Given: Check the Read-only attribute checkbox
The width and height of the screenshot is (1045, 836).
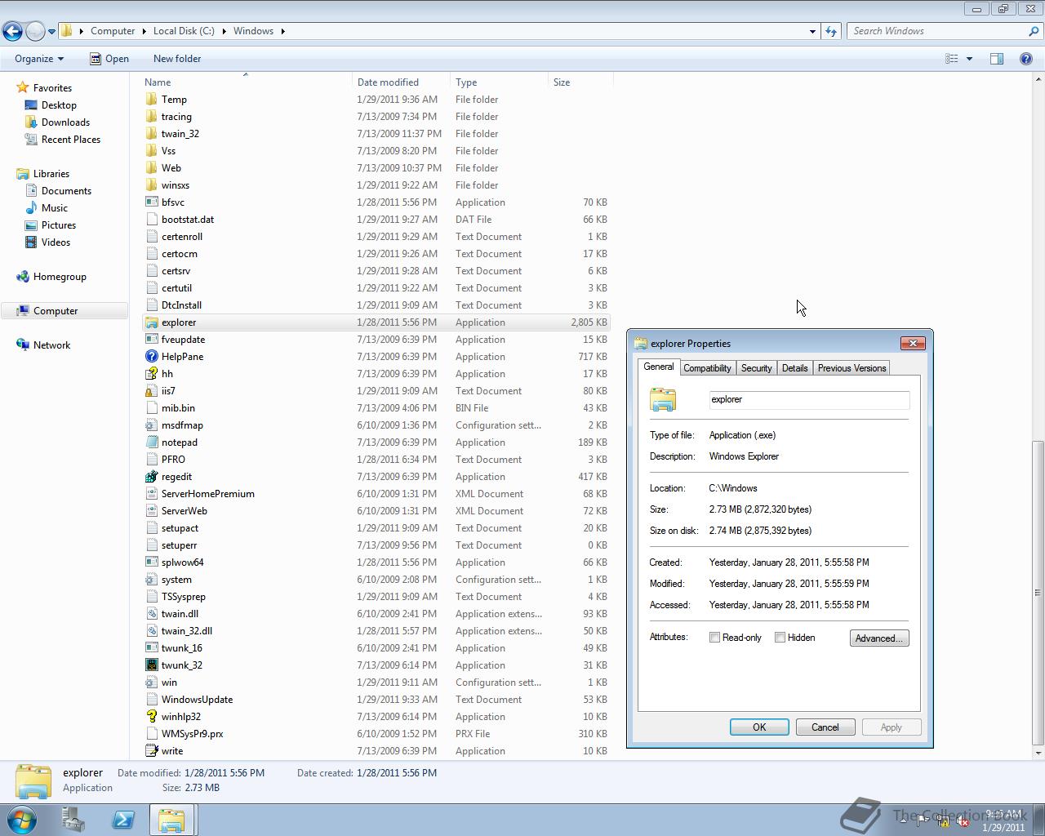Looking at the screenshot, I should (714, 638).
